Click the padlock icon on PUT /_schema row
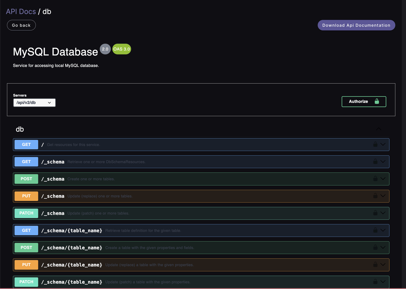Viewport: 406px width, 289px height. pos(375,196)
